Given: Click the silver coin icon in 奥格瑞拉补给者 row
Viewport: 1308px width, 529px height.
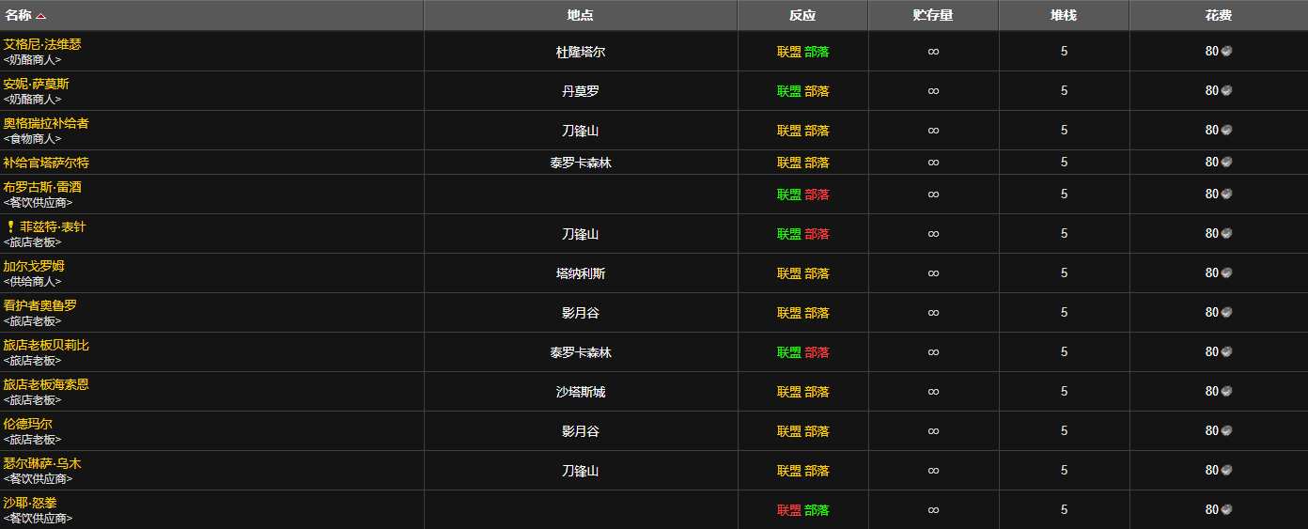Looking at the screenshot, I should pyautogui.click(x=1226, y=131).
